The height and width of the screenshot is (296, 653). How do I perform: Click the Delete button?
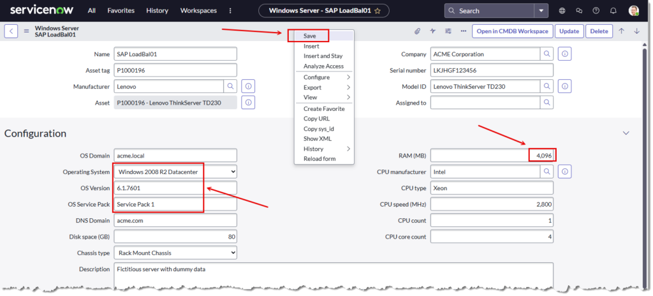(599, 31)
